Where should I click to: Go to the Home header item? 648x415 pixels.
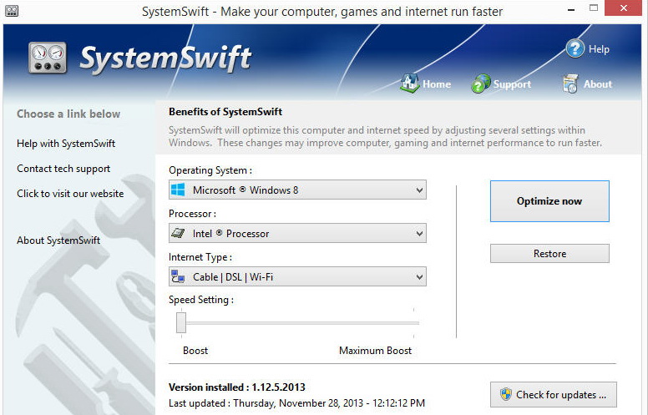pos(437,84)
